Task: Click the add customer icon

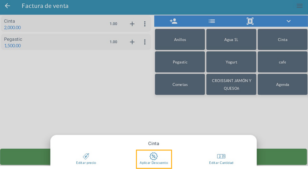Action: [173, 21]
